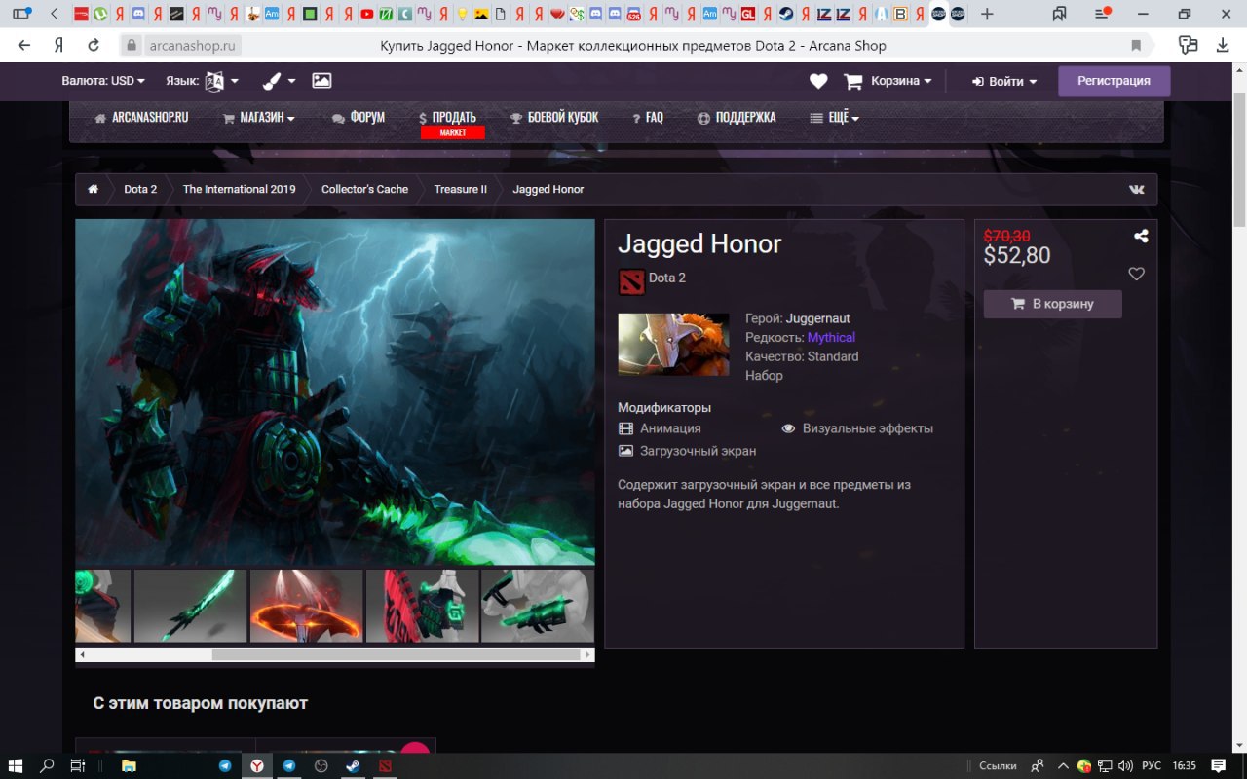Expand the МАГАЗИН menu dropdown
Viewport: 1247px width, 779px height.
259,117
